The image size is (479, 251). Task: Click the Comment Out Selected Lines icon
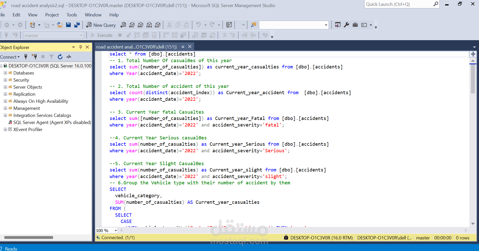tap(224, 35)
